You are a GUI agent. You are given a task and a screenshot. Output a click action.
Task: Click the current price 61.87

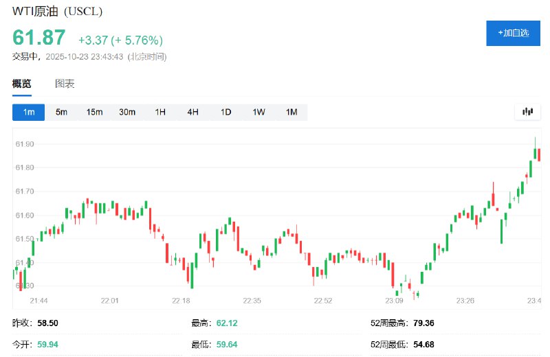click(x=39, y=37)
